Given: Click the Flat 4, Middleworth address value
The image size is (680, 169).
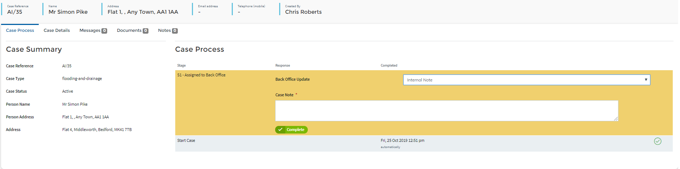Looking at the screenshot, I should coord(97,130).
